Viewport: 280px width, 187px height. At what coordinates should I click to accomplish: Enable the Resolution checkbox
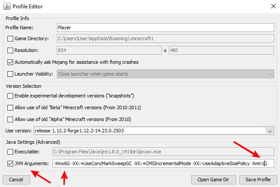click(10, 51)
